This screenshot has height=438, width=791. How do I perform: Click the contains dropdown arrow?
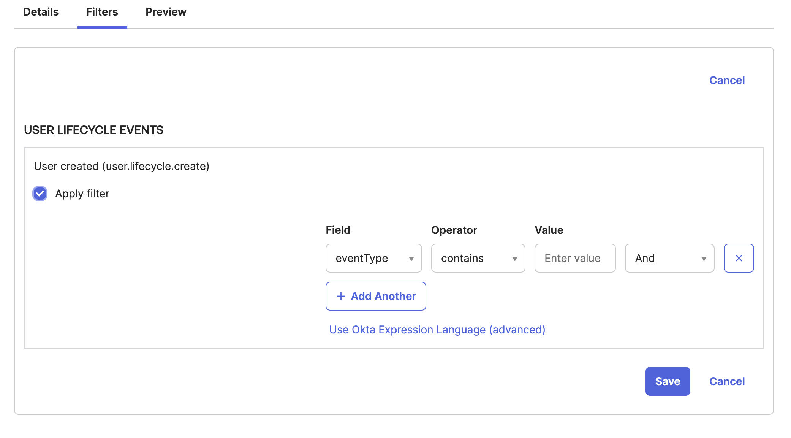click(x=514, y=259)
